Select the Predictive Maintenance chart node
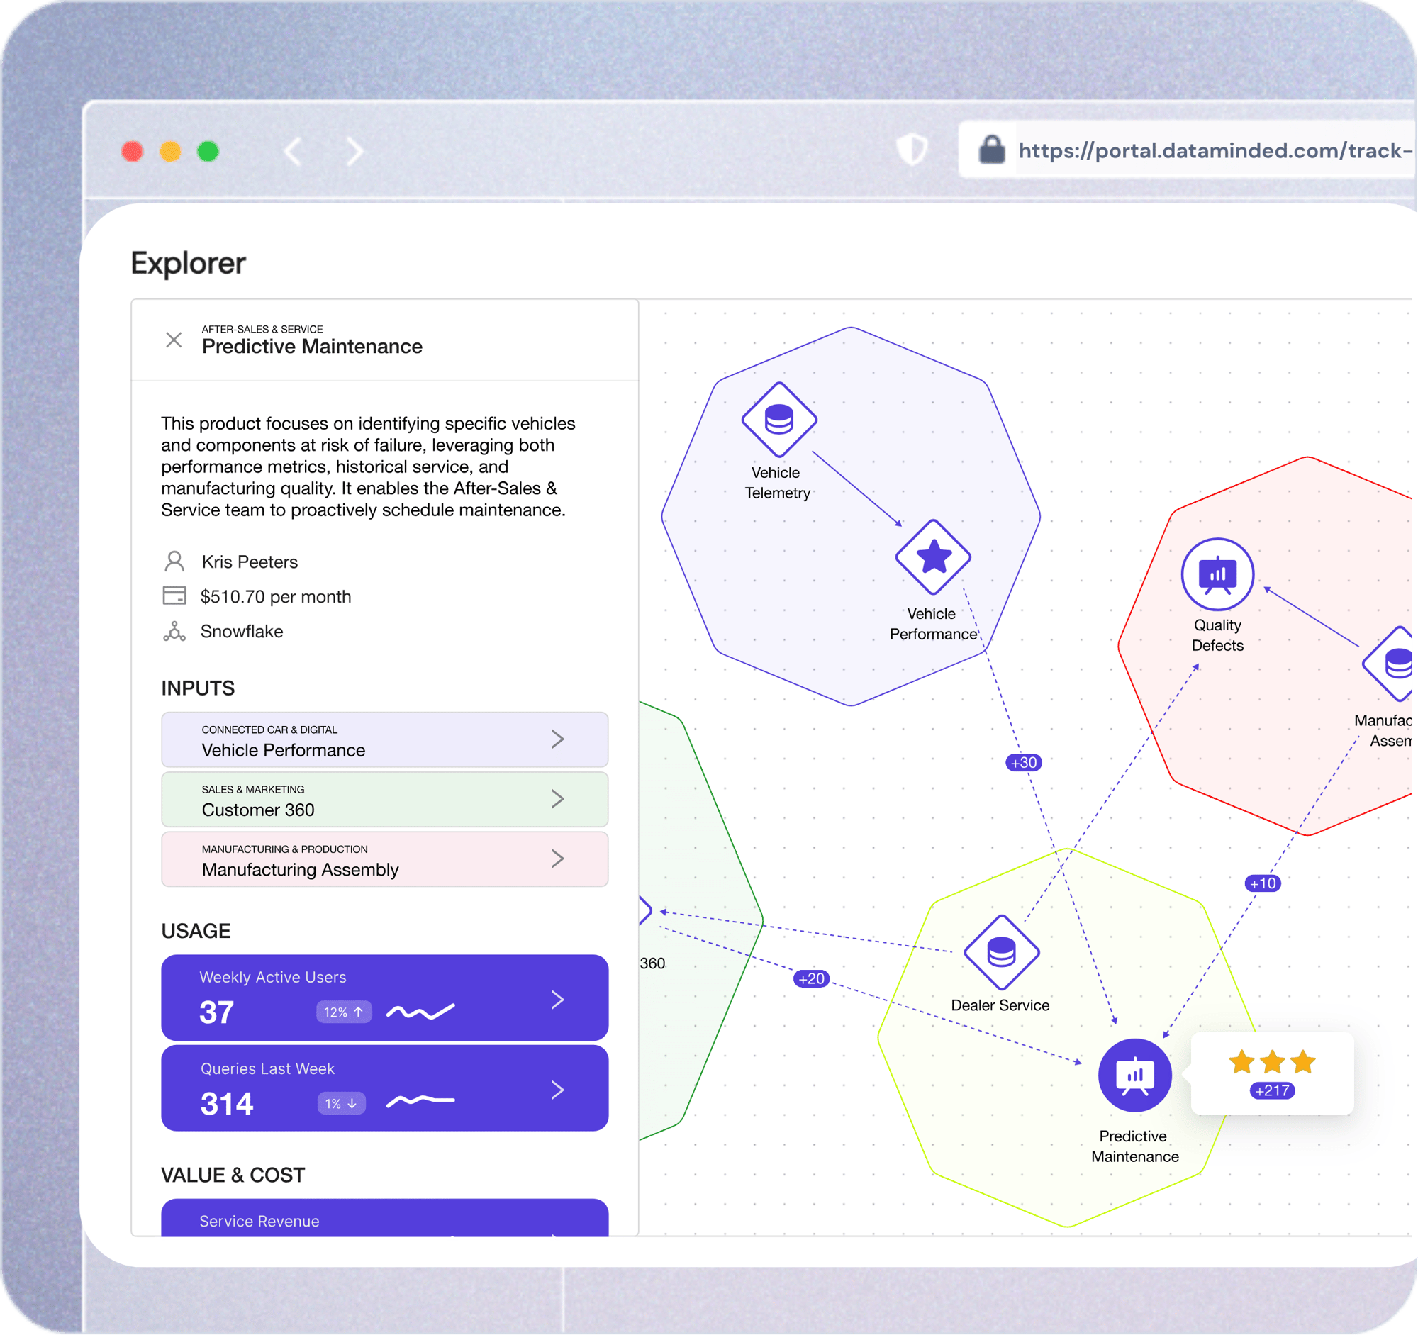This screenshot has width=1418, height=1335. tap(1134, 1075)
